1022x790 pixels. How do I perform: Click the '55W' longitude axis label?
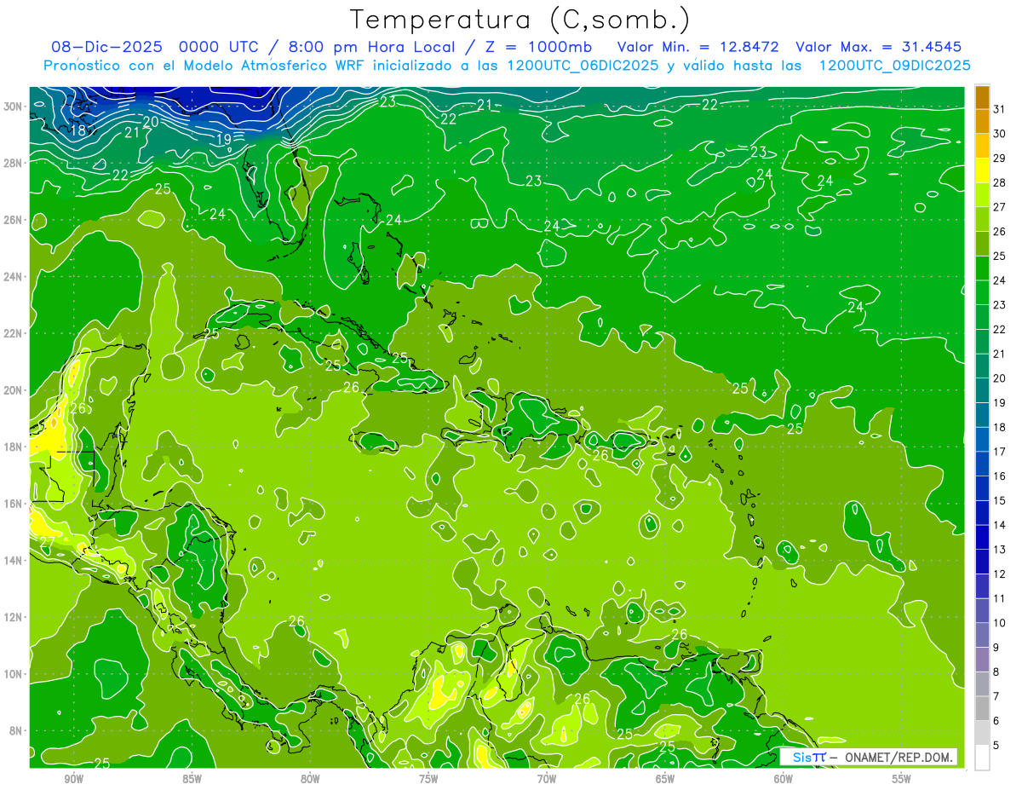[902, 779]
